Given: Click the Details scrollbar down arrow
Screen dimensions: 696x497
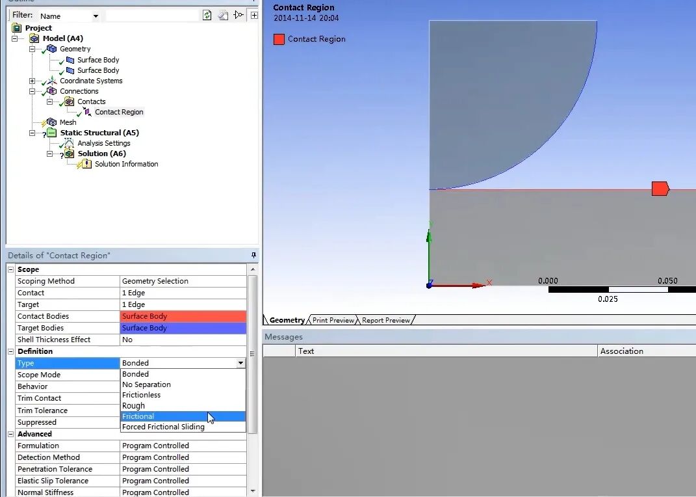Looking at the screenshot, I should coord(253,490).
